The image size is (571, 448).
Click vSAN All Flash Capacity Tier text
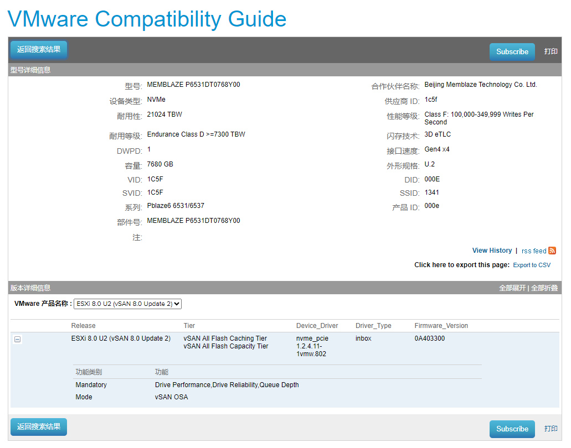(226, 346)
